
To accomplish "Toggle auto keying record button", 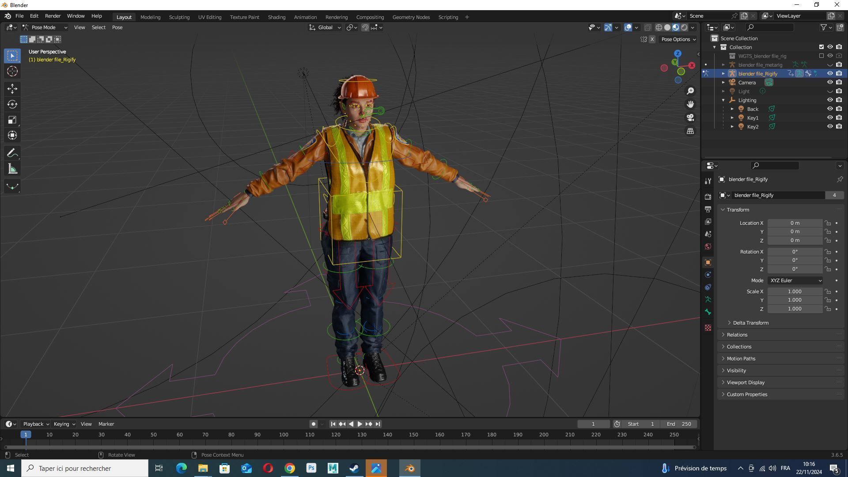I will coord(313,424).
